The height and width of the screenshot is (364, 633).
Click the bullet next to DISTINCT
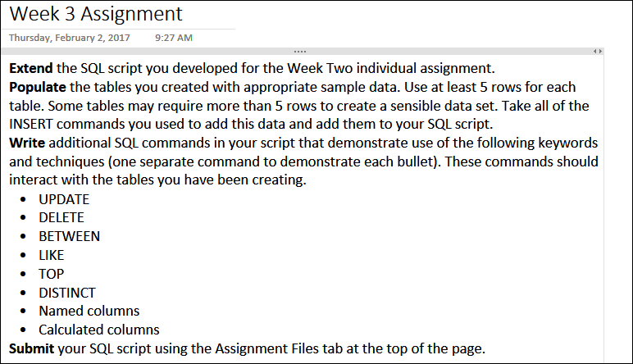tap(25, 293)
